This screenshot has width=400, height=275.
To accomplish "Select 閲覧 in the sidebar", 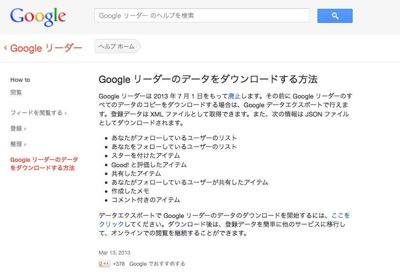I will [16, 92].
